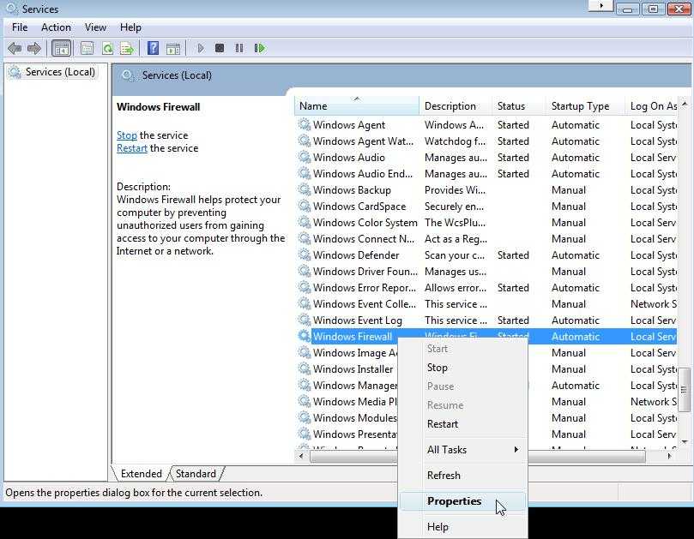Sort by the Status column header

click(519, 106)
